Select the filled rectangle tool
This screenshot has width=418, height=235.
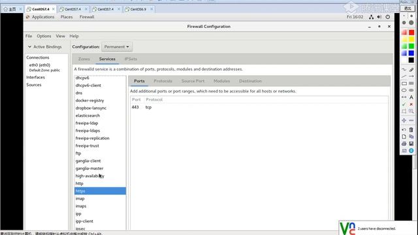[x=411, y=84]
